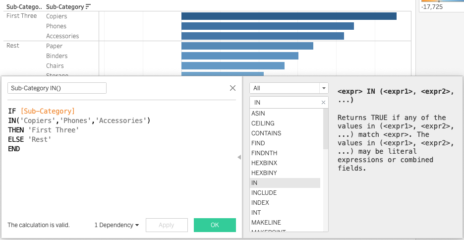Pick the INDEX function entry
This screenshot has height=240, width=464.
click(285, 203)
